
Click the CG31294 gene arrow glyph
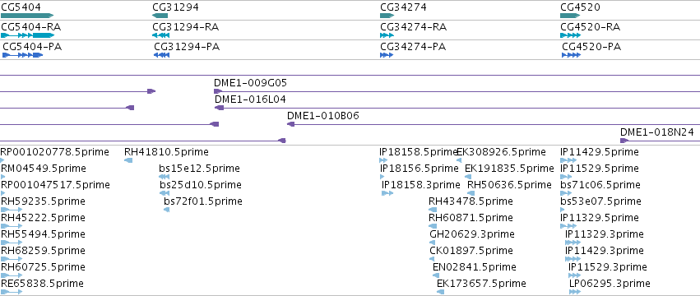[160, 16]
